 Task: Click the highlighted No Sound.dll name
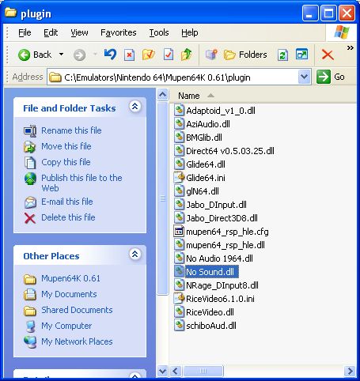(212, 272)
